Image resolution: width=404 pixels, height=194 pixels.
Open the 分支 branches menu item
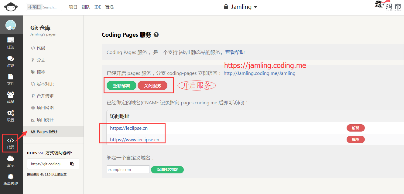41,60
